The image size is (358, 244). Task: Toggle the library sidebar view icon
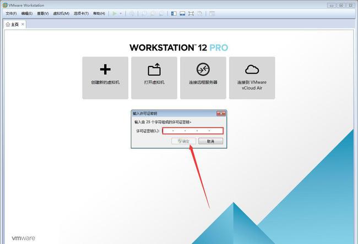(x=173, y=14)
